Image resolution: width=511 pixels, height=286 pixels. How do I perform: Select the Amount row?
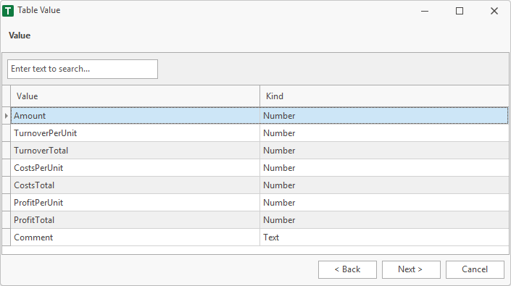click(259, 116)
